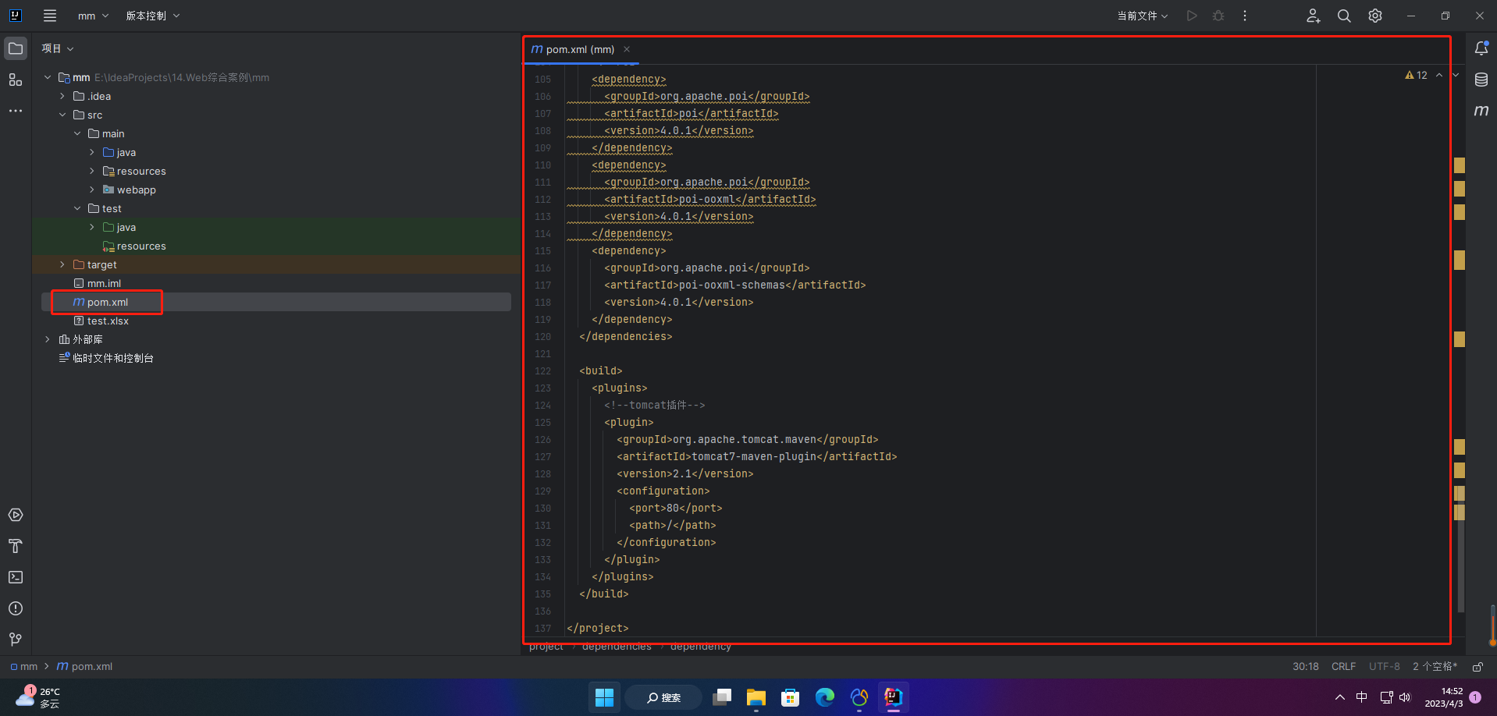Screen dimensions: 1497x716
Task: Click the tomcat7-maven-plugin artifactId line
Action: tap(757, 457)
